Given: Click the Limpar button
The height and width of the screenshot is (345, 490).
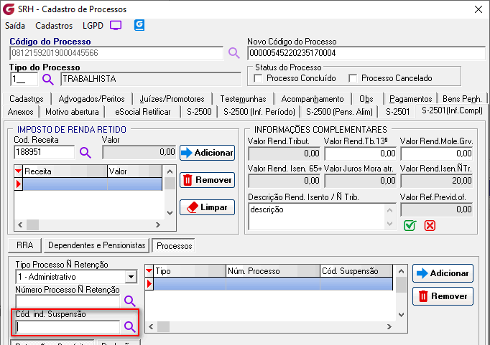Looking at the screenshot, I should (207, 207).
